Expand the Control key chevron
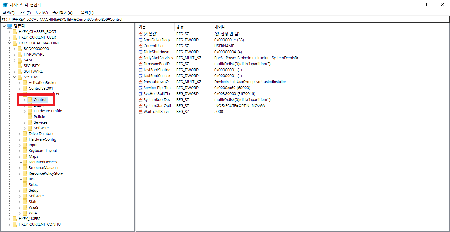450x232 pixels. click(x=24, y=100)
